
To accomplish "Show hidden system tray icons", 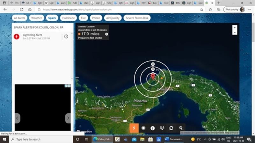I will click(x=205, y=139).
